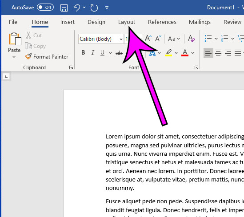This screenshot has width=244, height=217.
Task: Open the Clipboard dialog launcher
Action: [x=71, y=67]
